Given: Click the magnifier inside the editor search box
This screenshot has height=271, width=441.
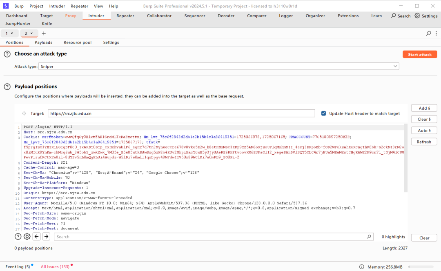Looking at the screenshot, I should tap(369, 237).
